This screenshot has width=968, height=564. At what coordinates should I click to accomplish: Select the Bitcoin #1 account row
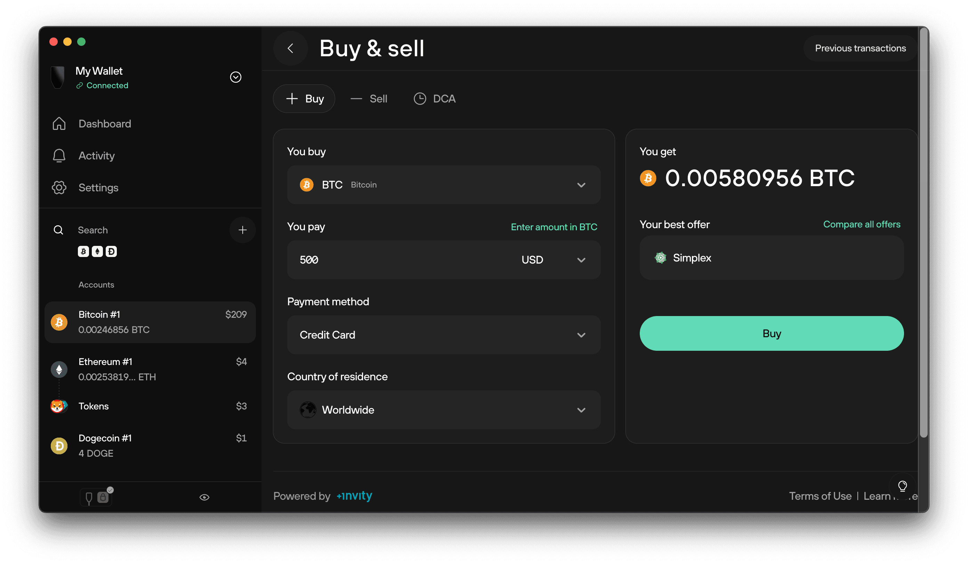pos(150,322)
